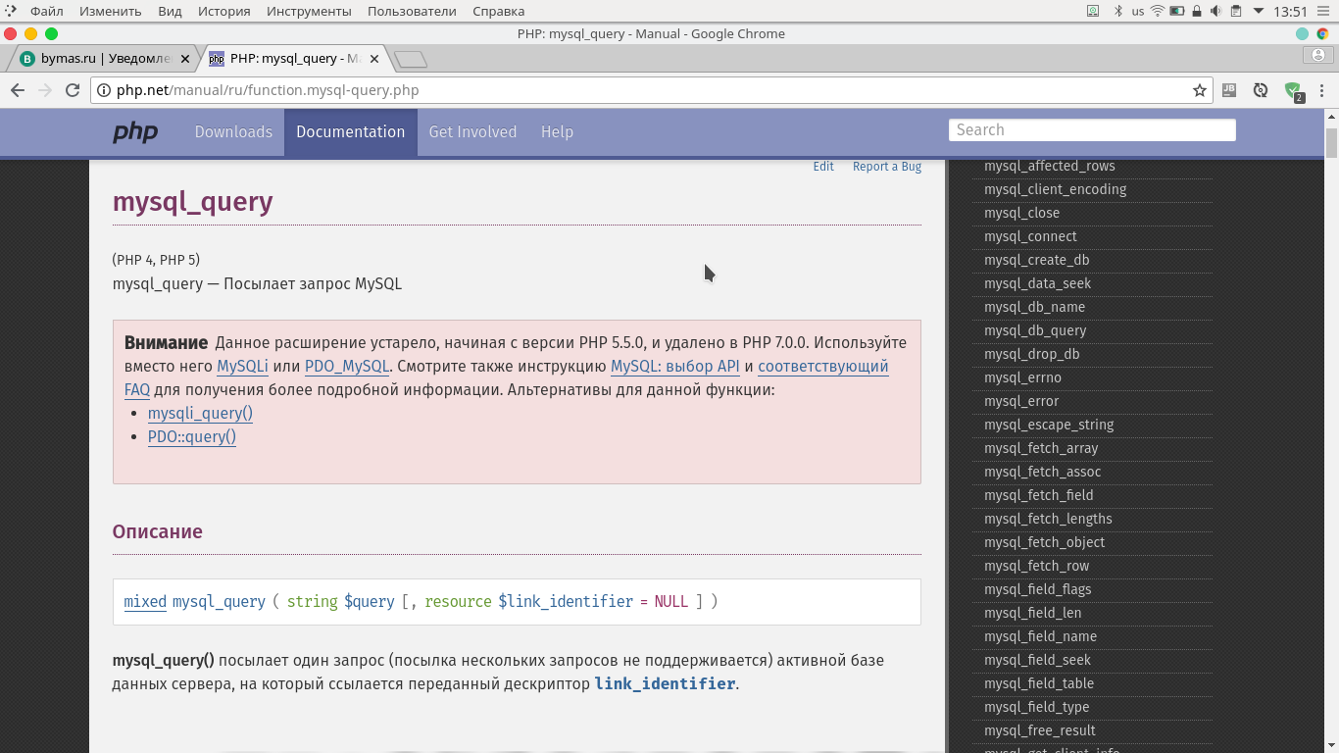
Task: Go back using the browser back arrow
Action: tap(18, 90)
